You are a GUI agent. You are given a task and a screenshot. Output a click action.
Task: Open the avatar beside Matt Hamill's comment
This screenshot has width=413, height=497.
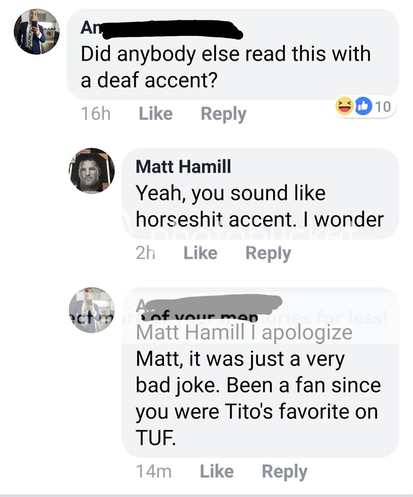[x=92, y=171]
